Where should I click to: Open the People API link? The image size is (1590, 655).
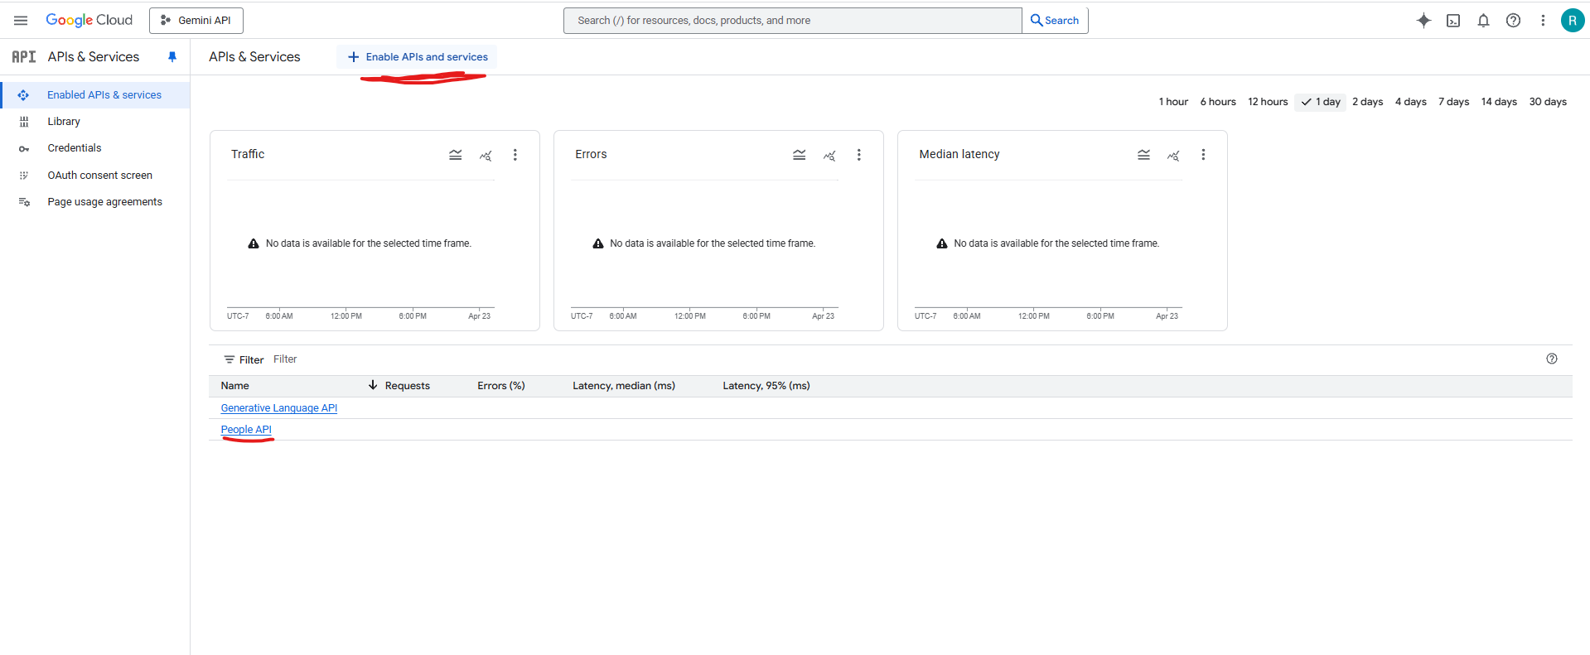pos(246,430)
